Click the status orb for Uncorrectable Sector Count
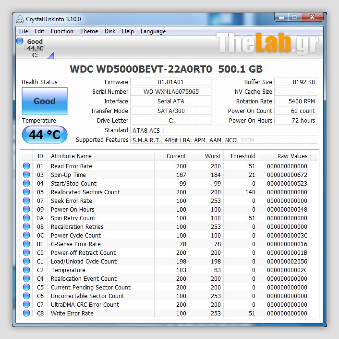 tap(26, 296)
